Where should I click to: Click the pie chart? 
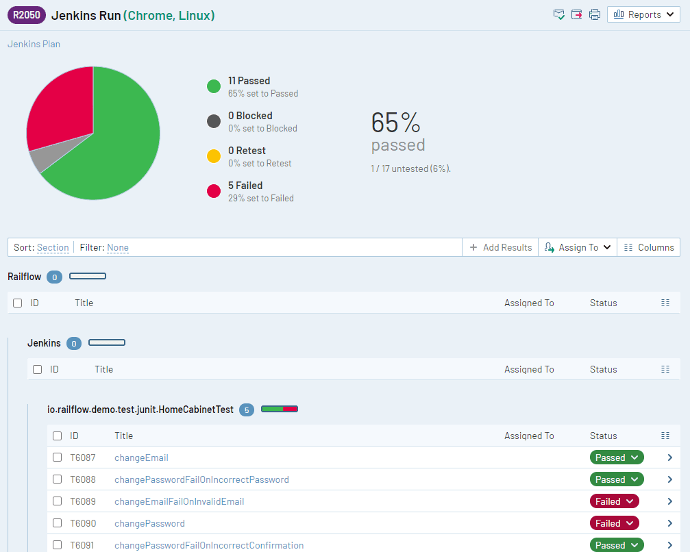pos(93,133)
